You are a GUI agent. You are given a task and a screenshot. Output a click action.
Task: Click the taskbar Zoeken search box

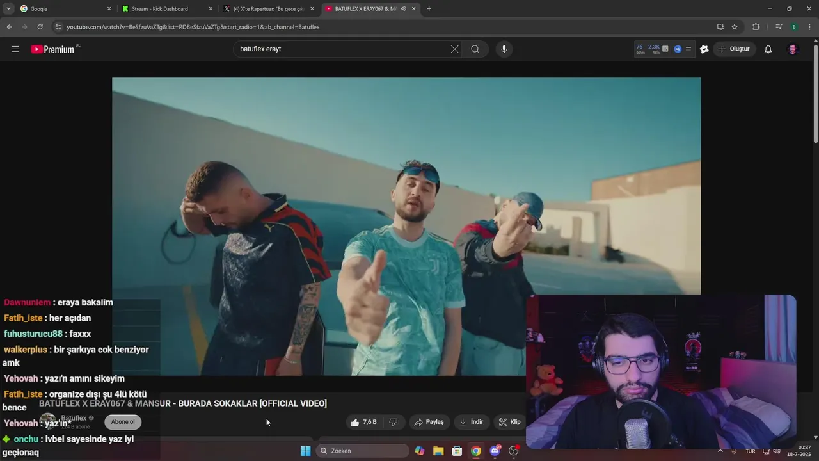tap(363, 451)
